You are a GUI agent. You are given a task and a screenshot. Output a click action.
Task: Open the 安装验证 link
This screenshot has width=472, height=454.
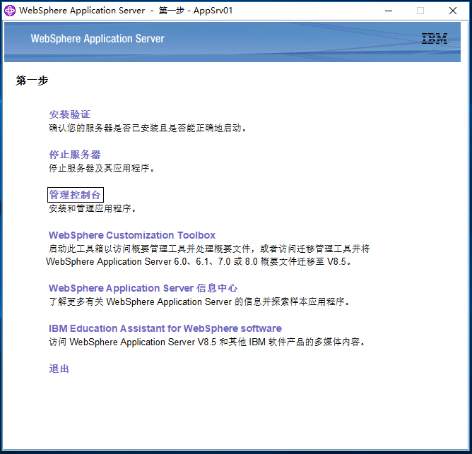click(x=69, y=114)
